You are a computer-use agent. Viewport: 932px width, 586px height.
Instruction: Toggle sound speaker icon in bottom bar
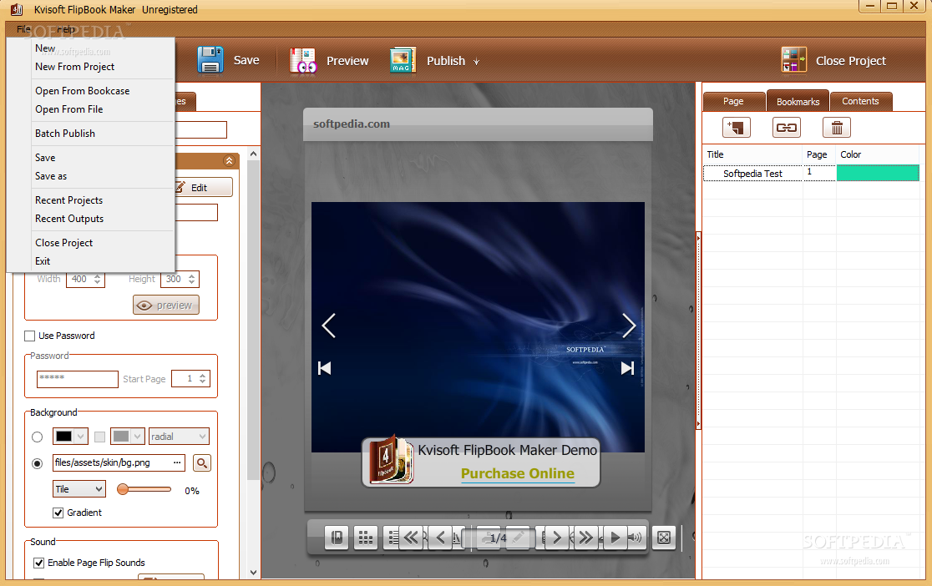click(636, 538)
